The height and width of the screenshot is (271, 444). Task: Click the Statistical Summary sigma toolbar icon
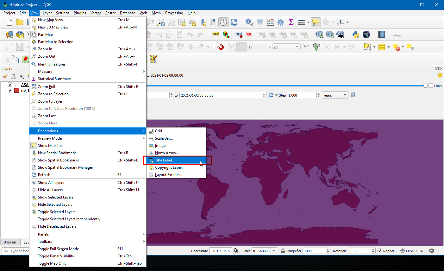click(291, 22)
